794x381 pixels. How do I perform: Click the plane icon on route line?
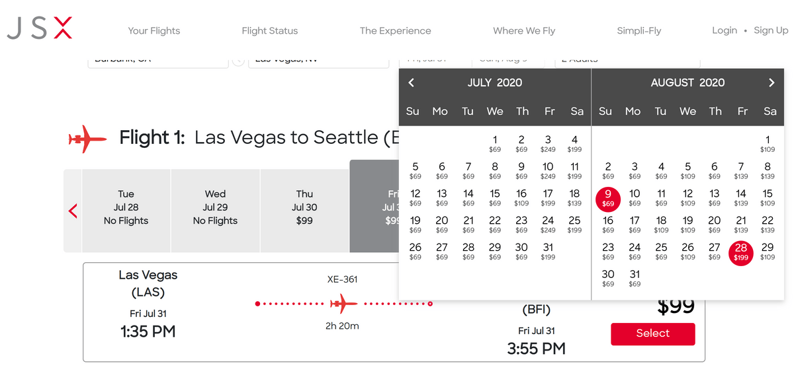click(343, 304)
